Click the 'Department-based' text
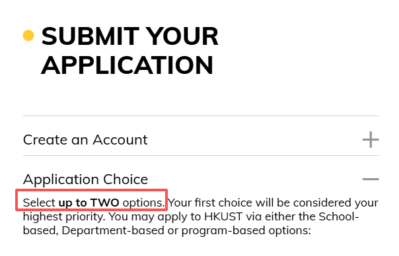This screenshot has height=256, width=399. pyautogui.click(x=113, y=230)
